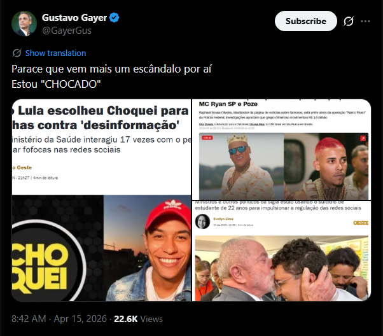Click the OESTE logo in article
383x336 pixels.
(361, 223)
